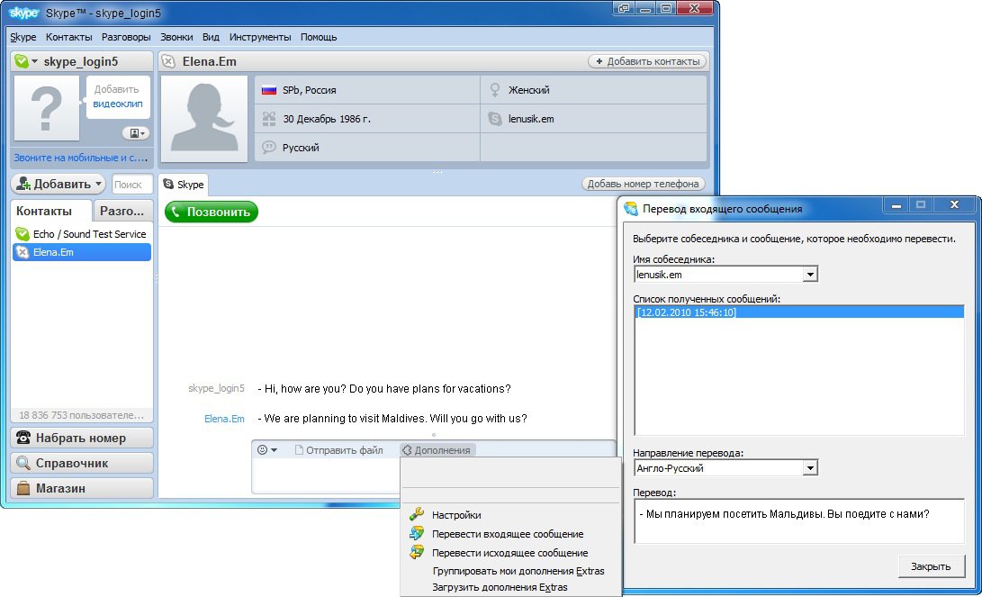Open the Разговоры menu
The image size is (982, 597).
(x=126, y=37)
